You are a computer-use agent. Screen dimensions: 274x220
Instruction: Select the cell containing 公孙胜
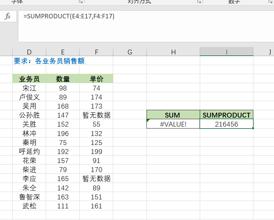pyautogui.click(x=29, y=115)
